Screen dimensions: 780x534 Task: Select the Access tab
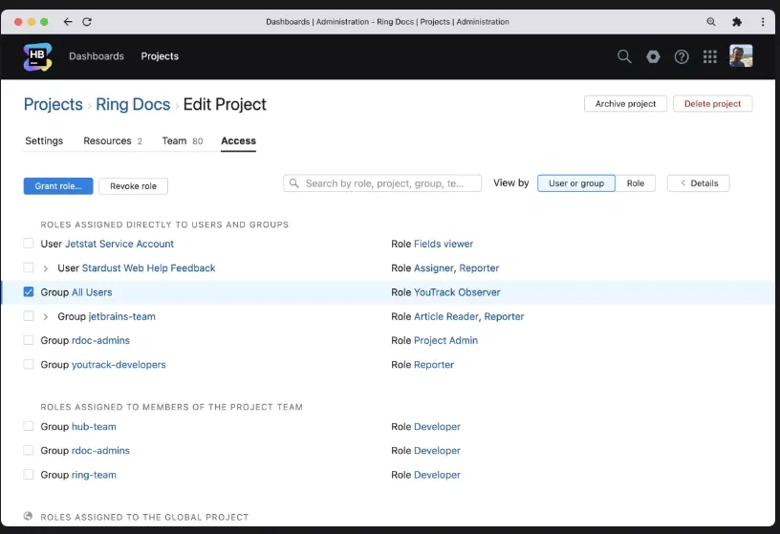(x=238, y=140)
